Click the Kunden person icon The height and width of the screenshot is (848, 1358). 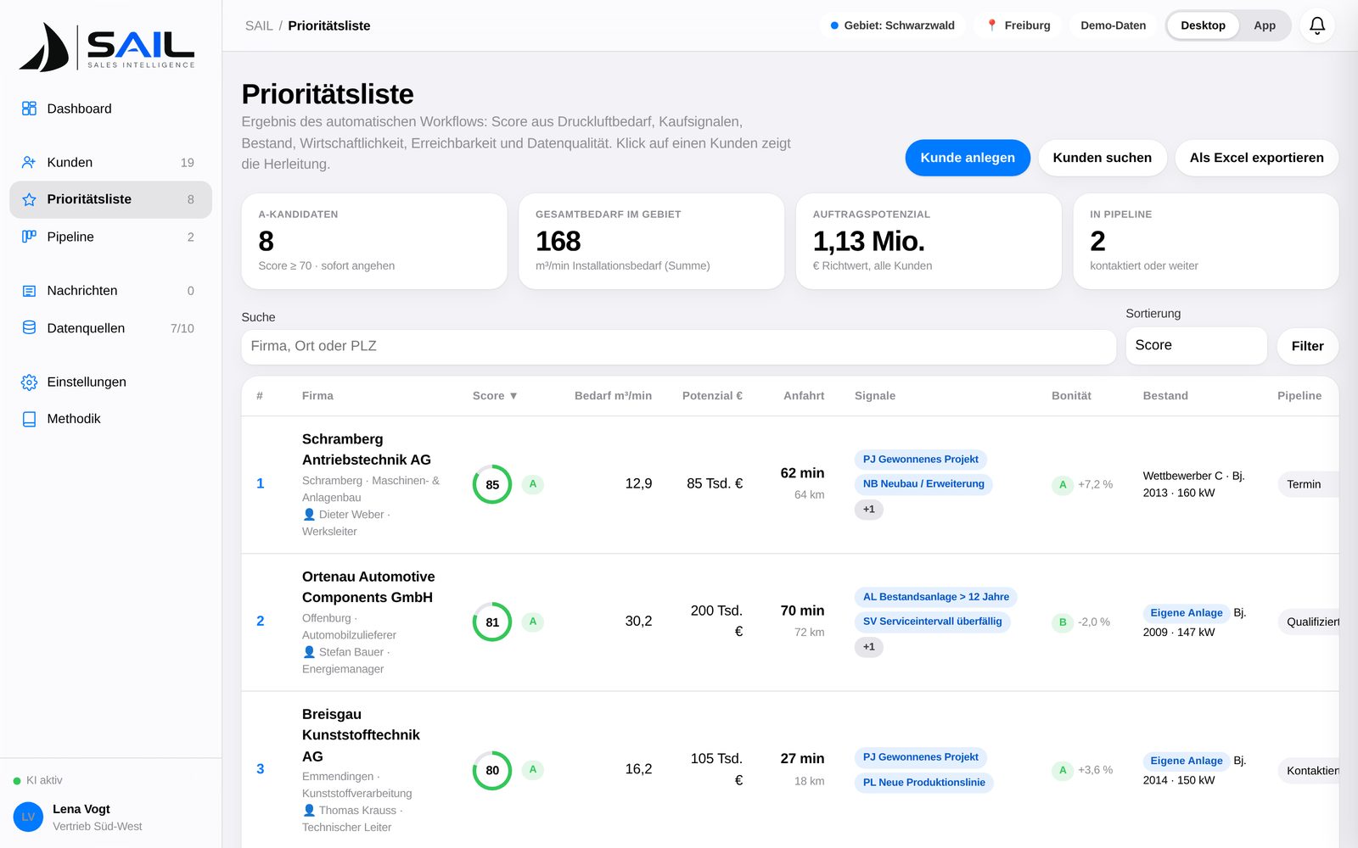tap(29, 162)
